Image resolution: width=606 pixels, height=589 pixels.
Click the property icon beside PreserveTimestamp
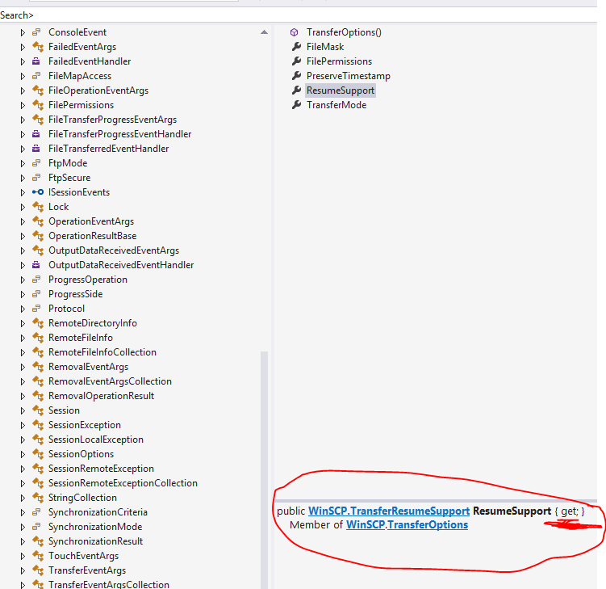click(x=295, y=76)
